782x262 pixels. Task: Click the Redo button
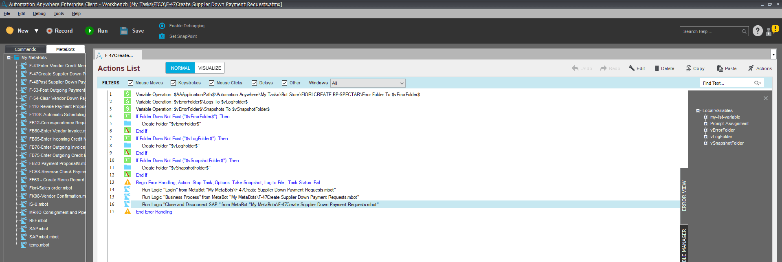[x=610, y=68]
